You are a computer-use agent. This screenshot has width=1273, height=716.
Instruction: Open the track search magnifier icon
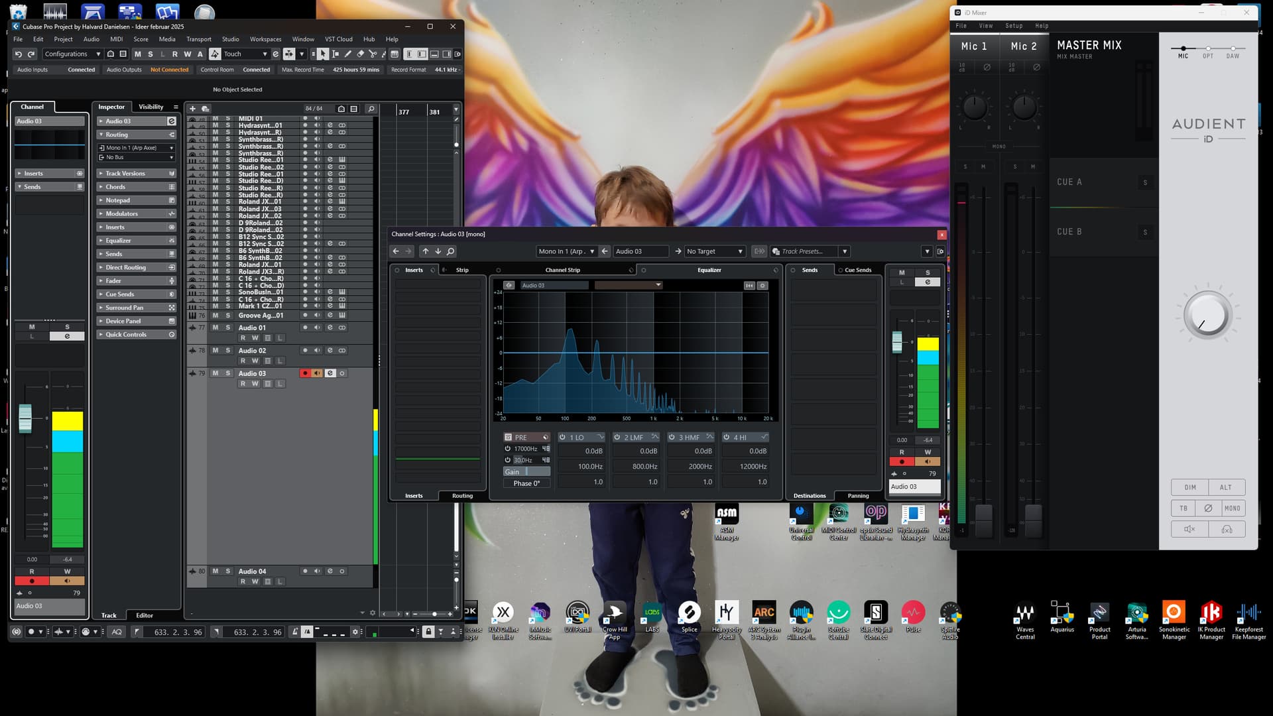click(371, 109)
